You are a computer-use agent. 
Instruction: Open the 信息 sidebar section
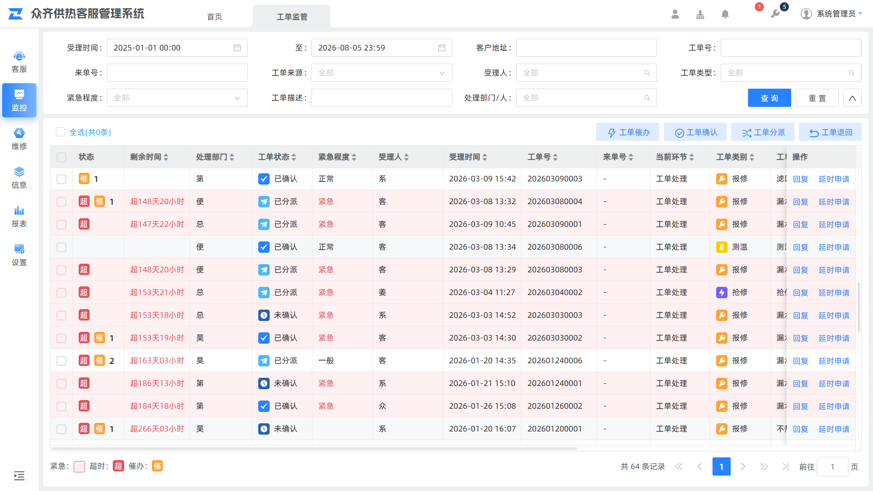click(x=19, y=178)
